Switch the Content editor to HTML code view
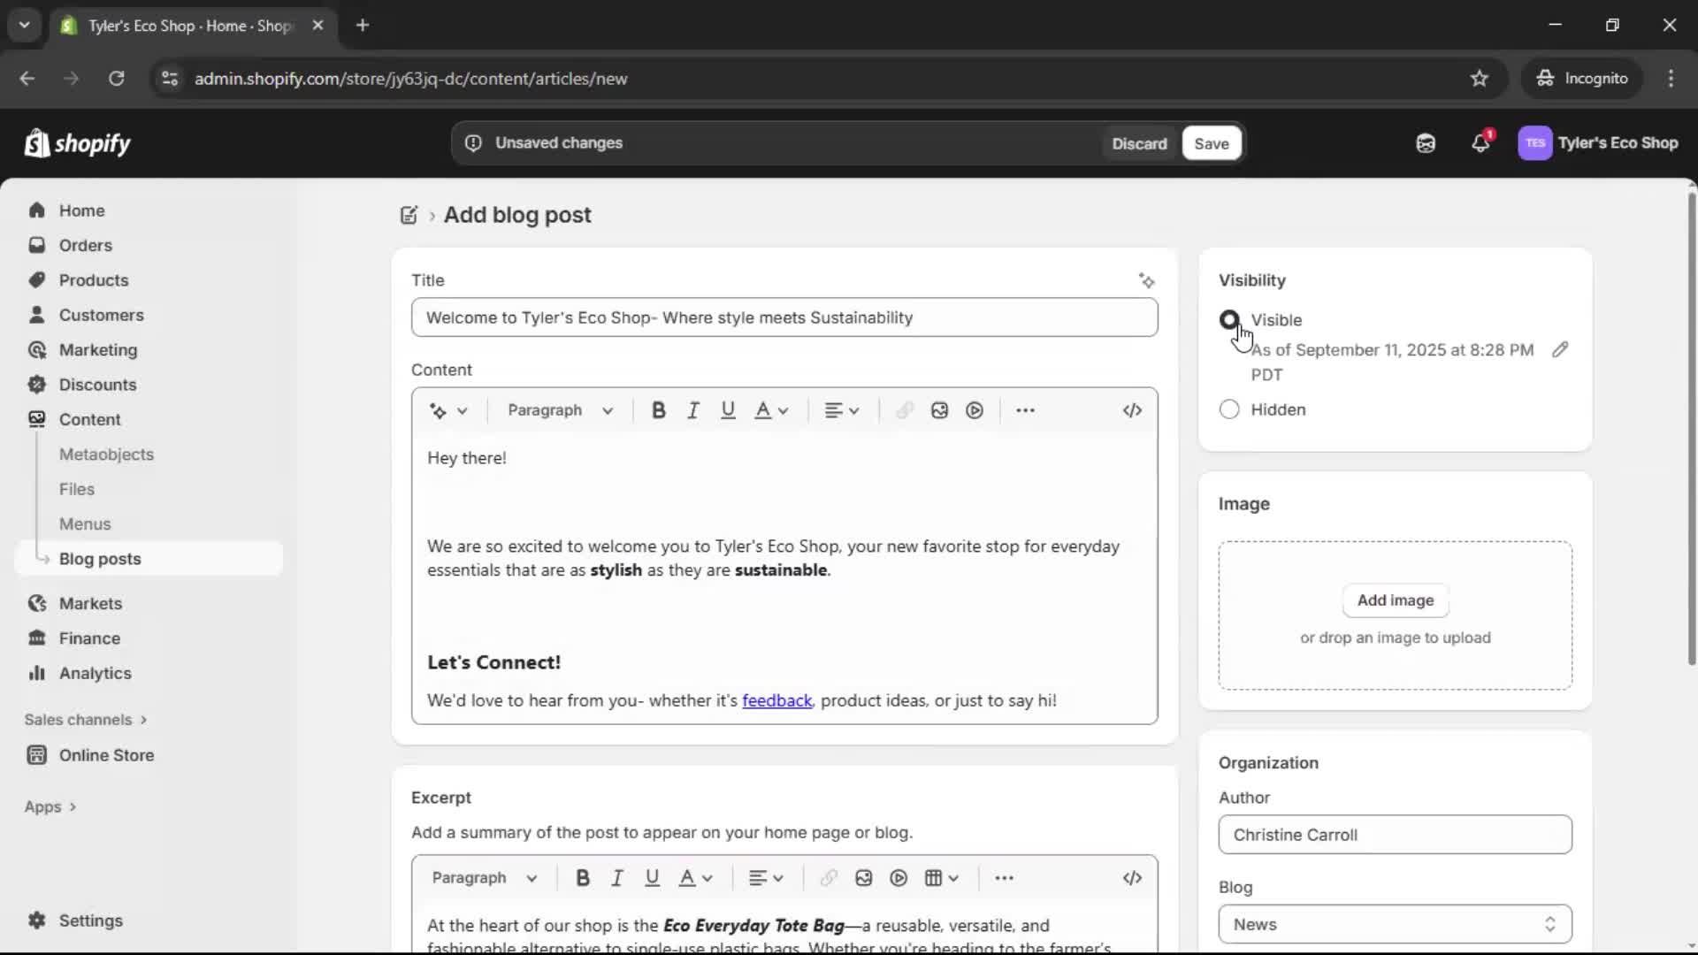This screenshot has width=1698, height=955. tap(1133, 409)
